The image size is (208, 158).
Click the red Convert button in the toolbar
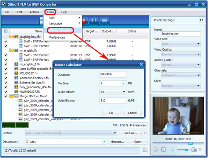(x=84, y=22)
